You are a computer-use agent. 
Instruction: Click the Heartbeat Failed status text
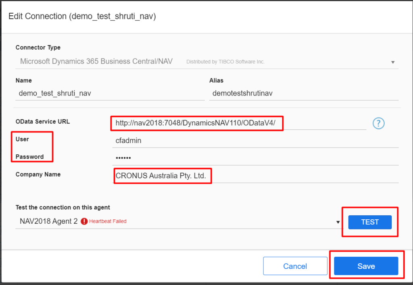tap(108, 221)
